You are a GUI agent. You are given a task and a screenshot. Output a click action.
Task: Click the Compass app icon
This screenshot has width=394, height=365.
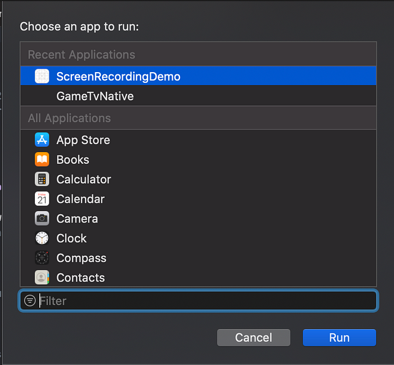(42, 257)
